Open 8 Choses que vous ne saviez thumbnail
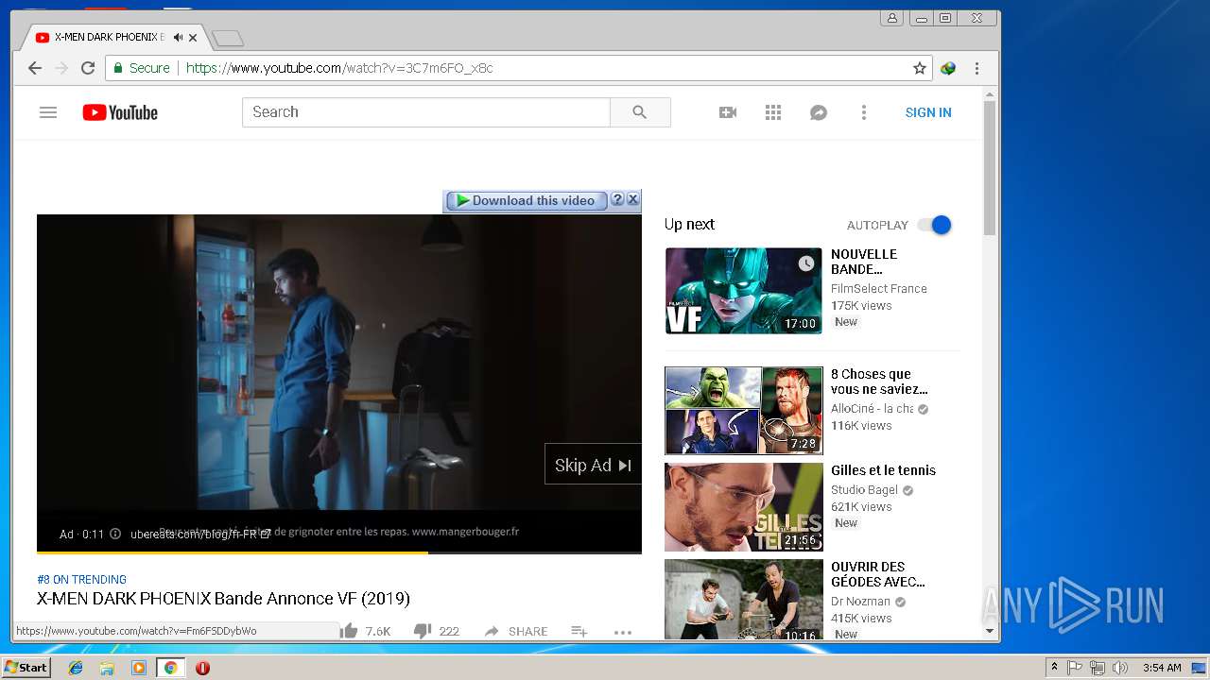 [x=744, y=411]
